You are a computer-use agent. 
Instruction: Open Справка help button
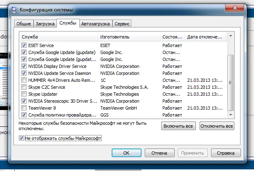(226, 153)
